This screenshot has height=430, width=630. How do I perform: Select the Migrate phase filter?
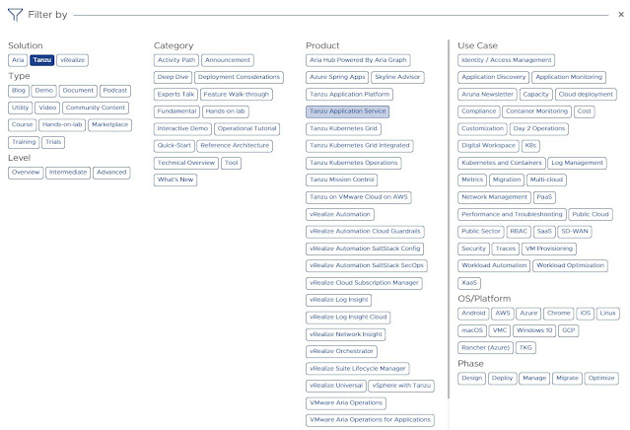tap(567, 378)
